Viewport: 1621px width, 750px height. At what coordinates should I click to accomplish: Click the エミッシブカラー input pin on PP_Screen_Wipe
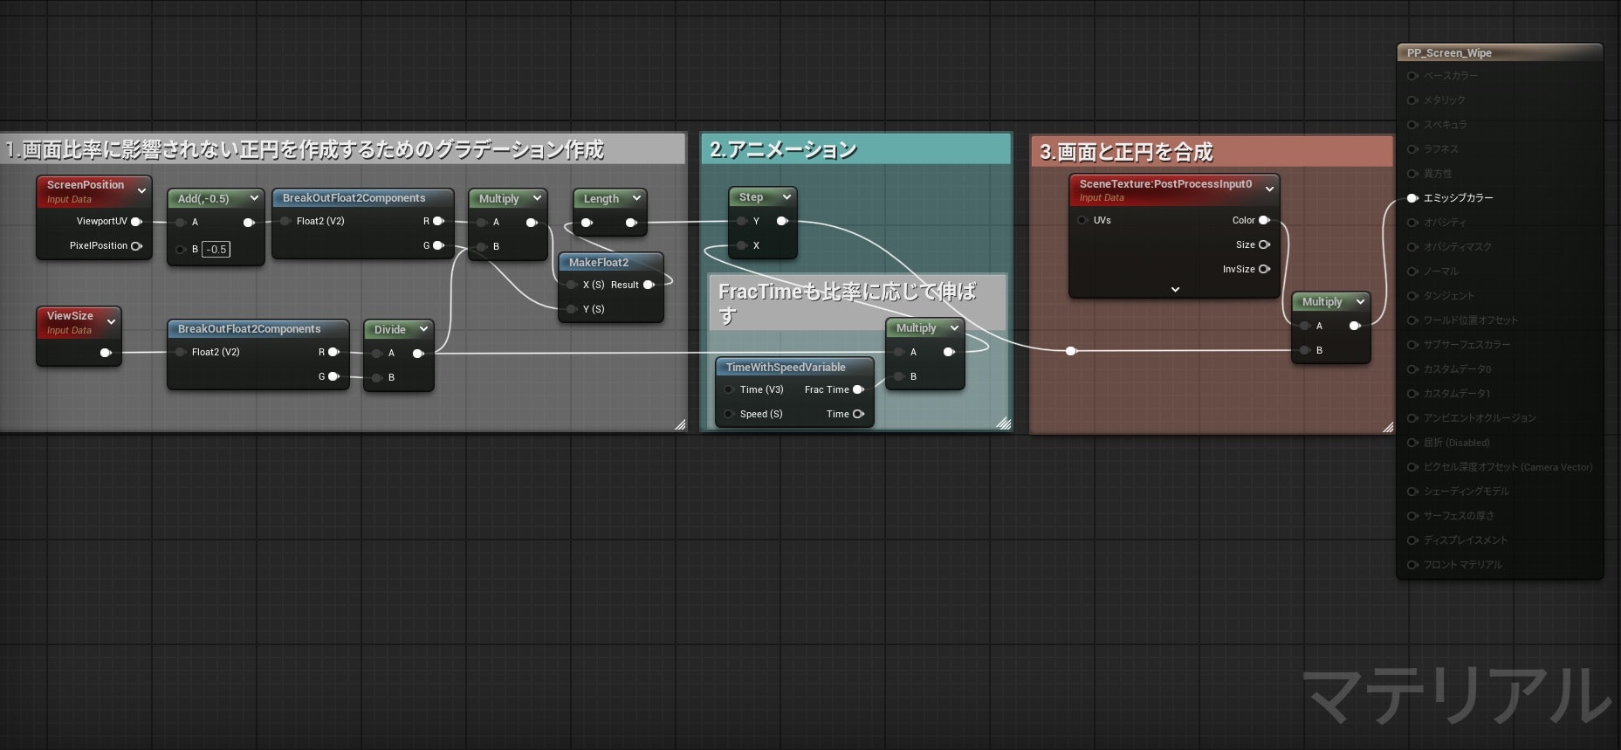(x=1412, y=198)
